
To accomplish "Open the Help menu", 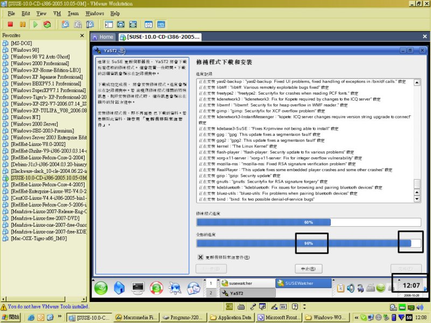I will [x=115, y=13].
